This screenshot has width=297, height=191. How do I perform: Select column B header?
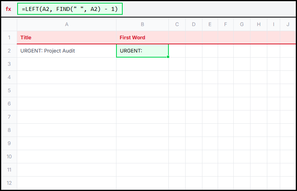point(142,25)
